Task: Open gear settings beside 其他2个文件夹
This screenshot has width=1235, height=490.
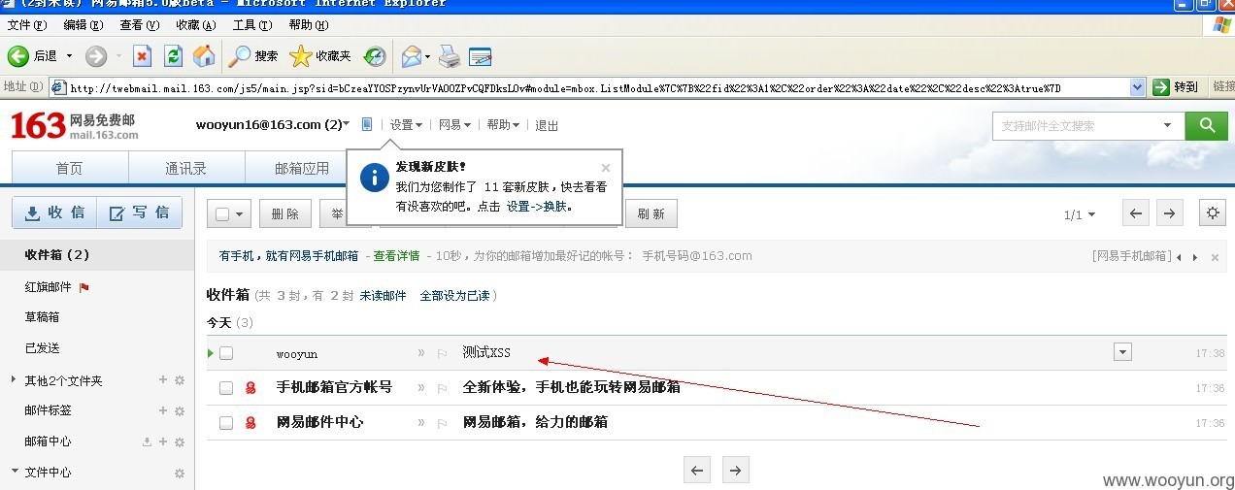Action: point(180,380)
